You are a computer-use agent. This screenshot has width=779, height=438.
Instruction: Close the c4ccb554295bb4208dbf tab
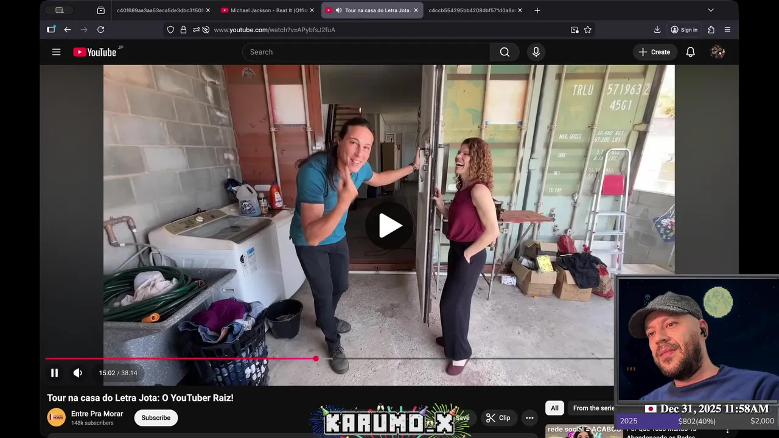click(x=520, y=10)
